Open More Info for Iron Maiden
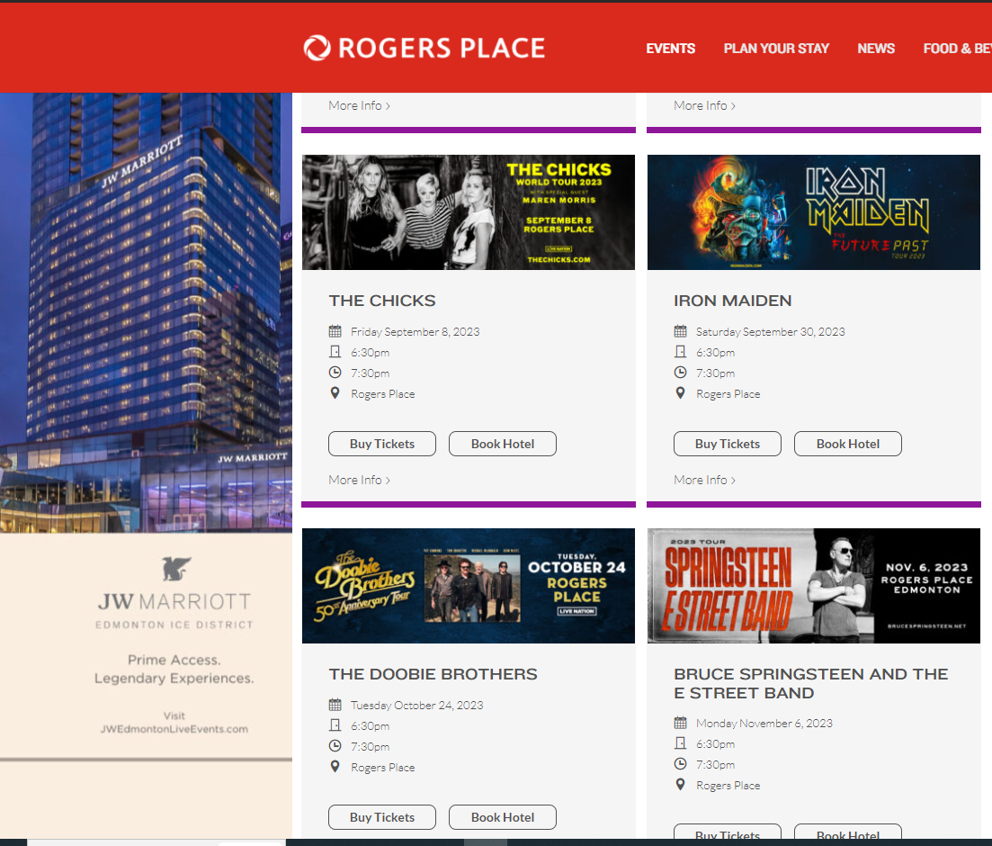992x846 pixels. point(704,480)
